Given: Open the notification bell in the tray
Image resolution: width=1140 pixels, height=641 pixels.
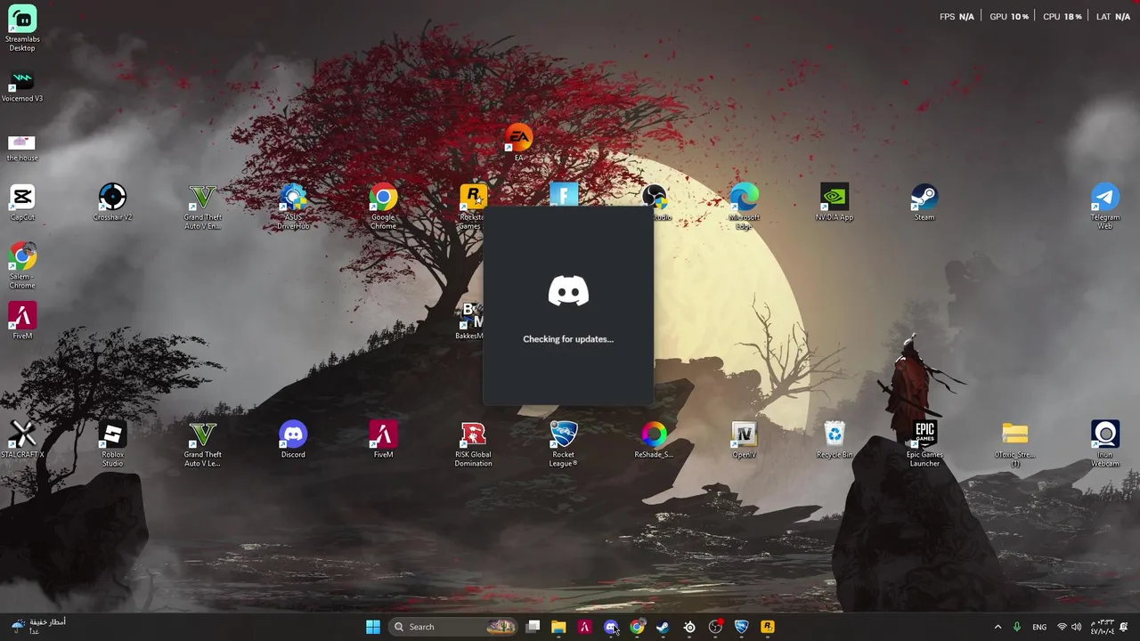Looking at the screenshot, I should pyautogui.click(x=1124, y=627).
